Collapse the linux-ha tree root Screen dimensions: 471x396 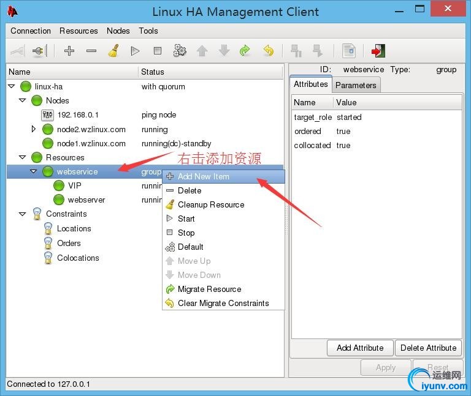12,86
